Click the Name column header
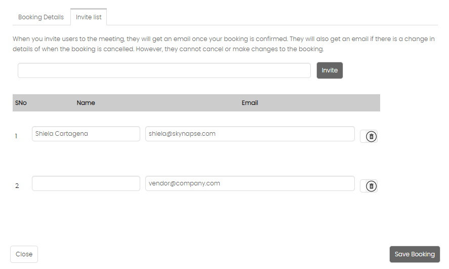This screenshot has height=269, width=449. [x=86, y=103]
